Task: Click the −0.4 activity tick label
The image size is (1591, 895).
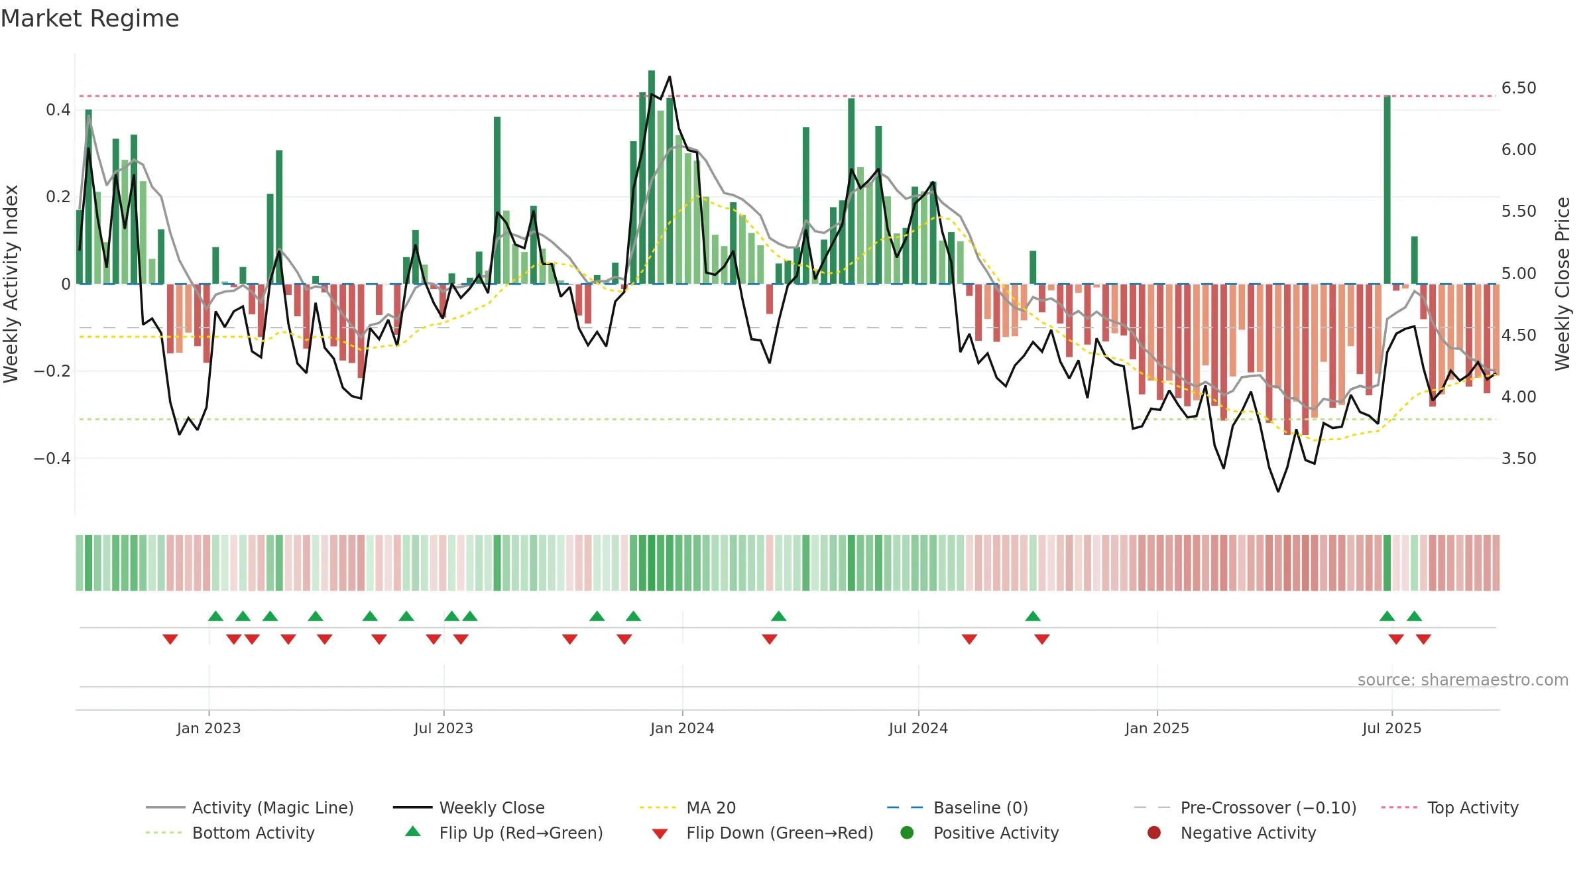Action: click(52, 458)
